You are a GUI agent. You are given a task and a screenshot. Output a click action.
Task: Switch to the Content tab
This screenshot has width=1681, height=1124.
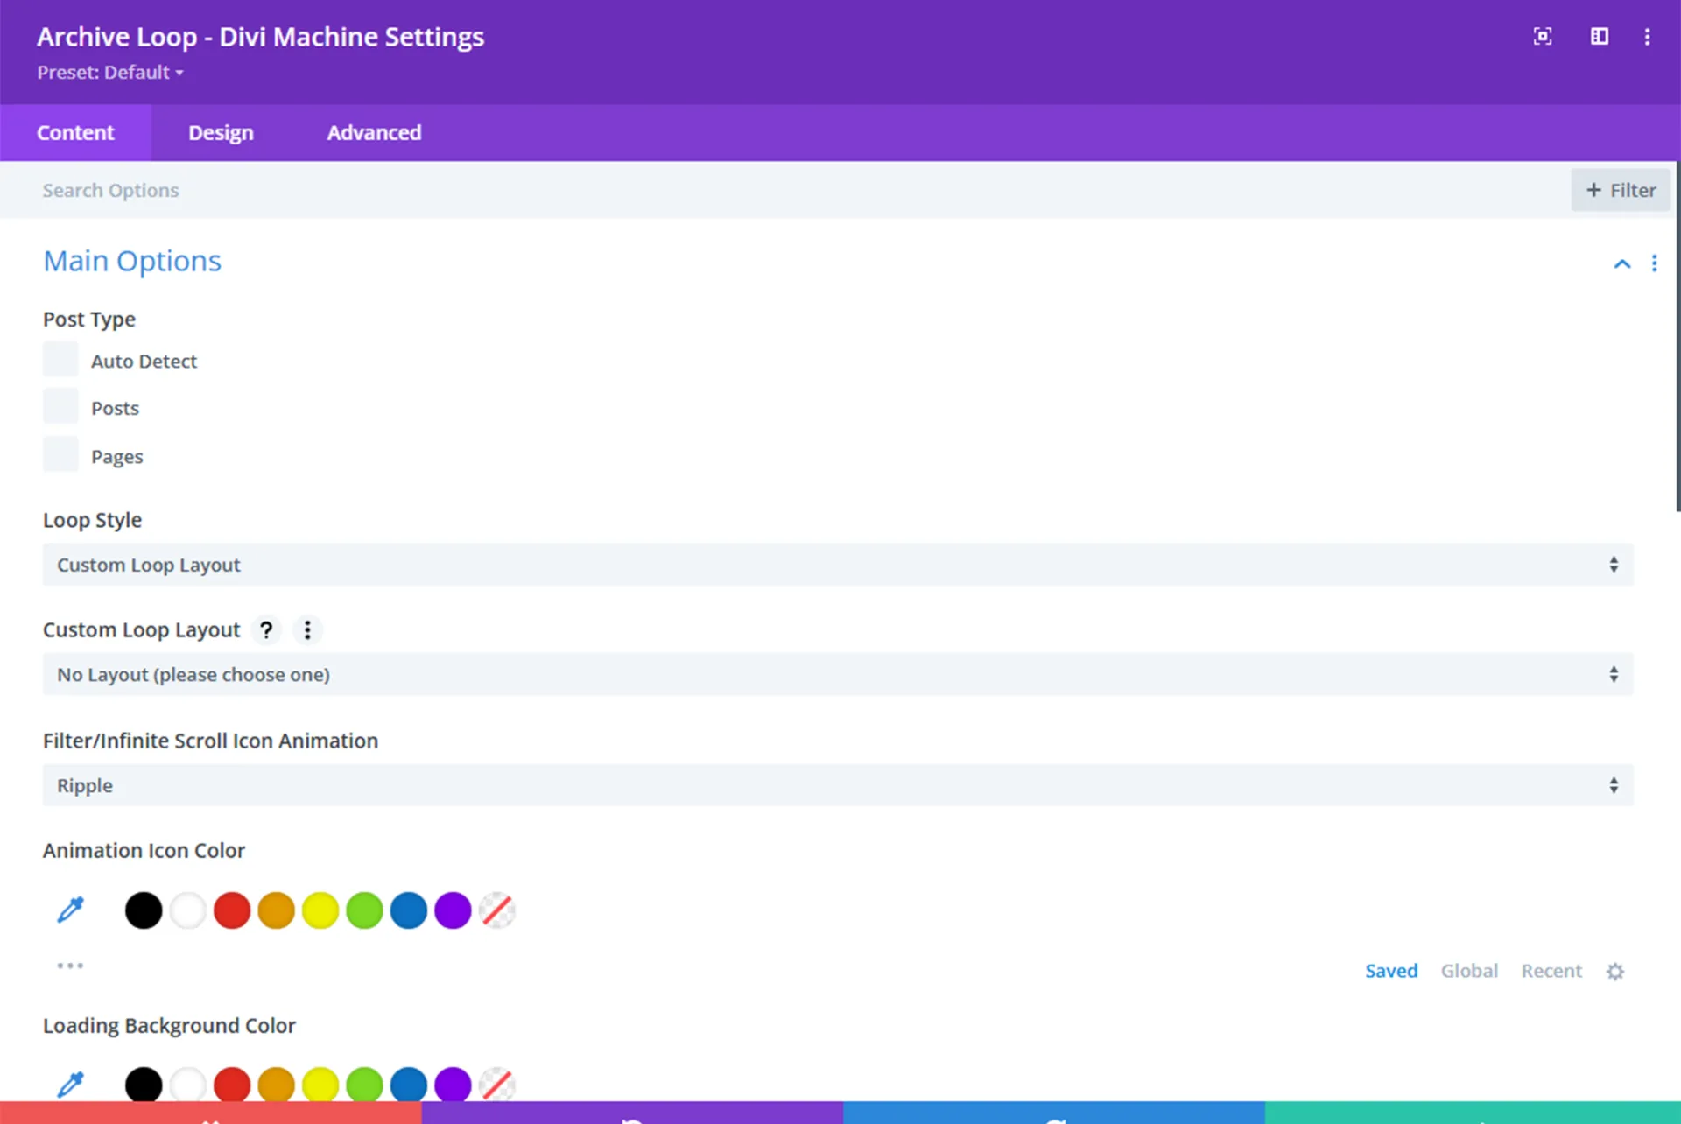[x=75, y=133]
